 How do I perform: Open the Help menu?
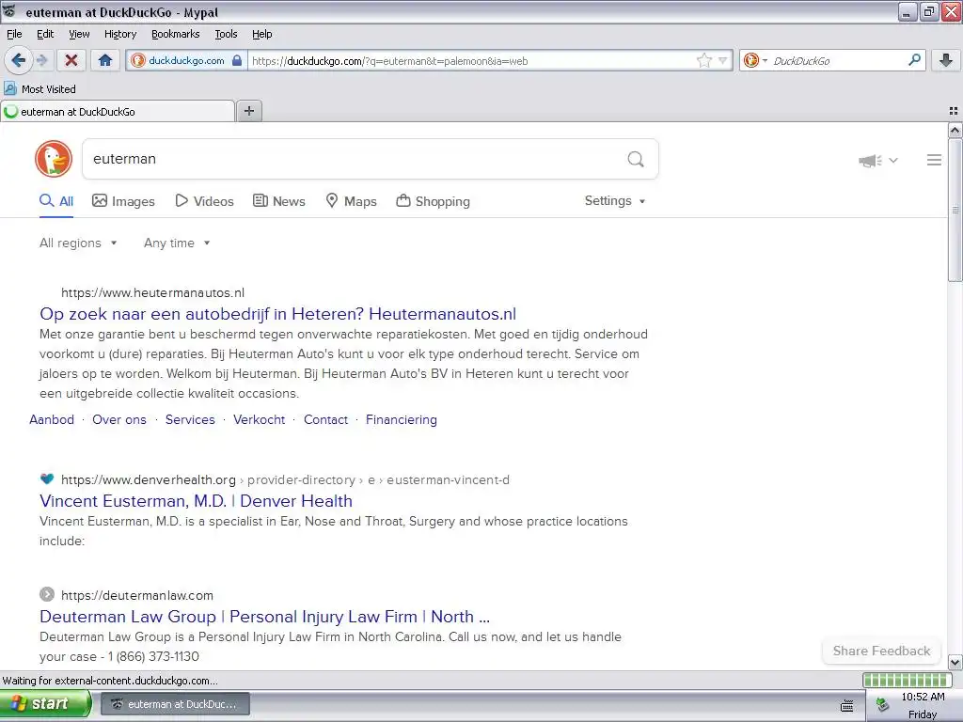(262, 34)
